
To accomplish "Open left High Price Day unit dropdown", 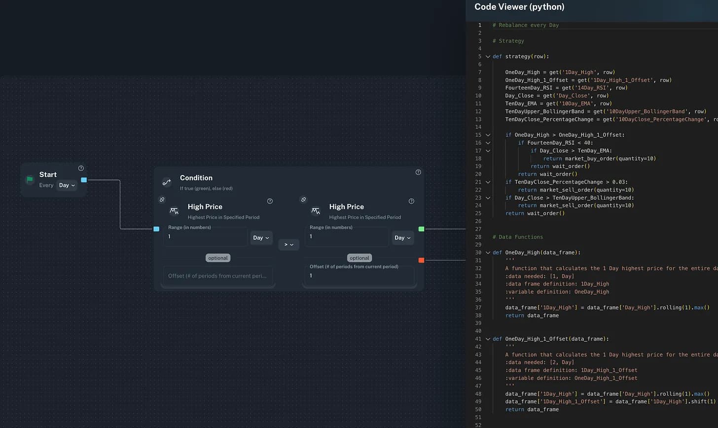I will point(261,238).
